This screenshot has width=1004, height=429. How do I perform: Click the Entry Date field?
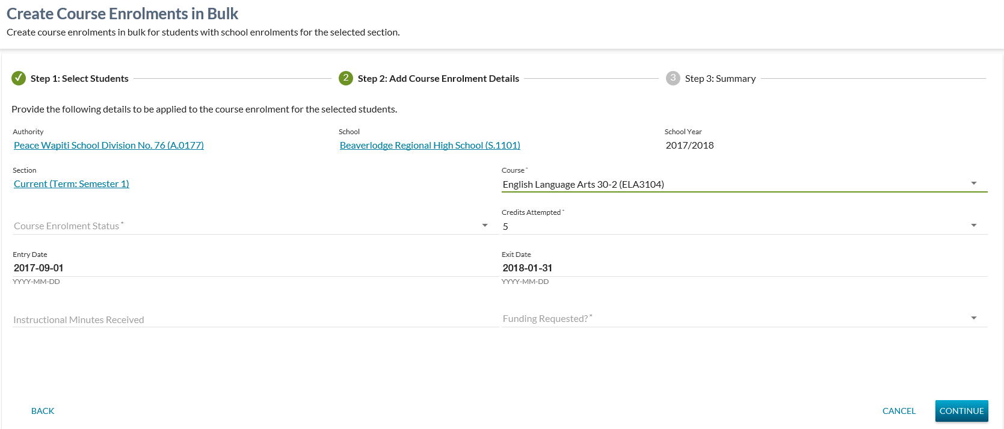[x=250, y=268]
